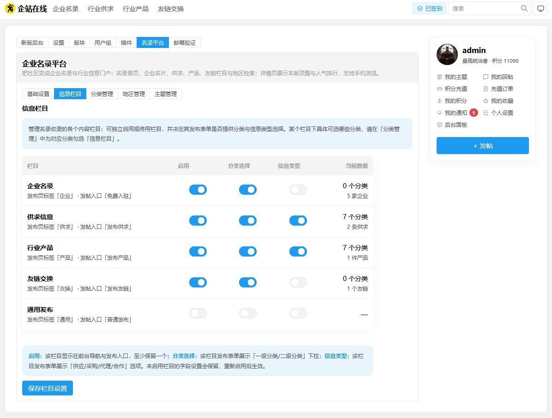Screen dimensions: 552x418
Task: Click the admin avatar image
Action: click(x=447, y=54)
